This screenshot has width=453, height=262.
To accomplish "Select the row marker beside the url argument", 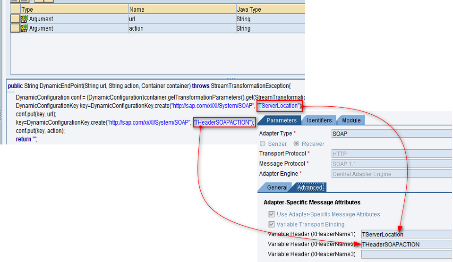I will point(15,19).
